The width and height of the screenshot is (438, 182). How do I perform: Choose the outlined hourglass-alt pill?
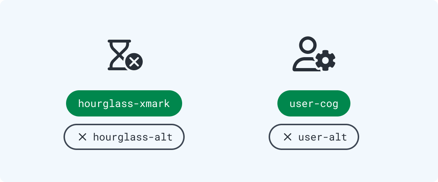[x=124, y=137]
